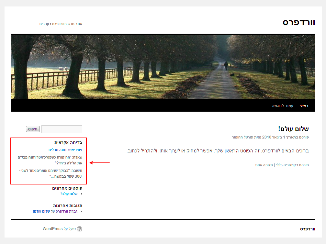Click the וורדפרס footer site link

click(x=308, y=229)
